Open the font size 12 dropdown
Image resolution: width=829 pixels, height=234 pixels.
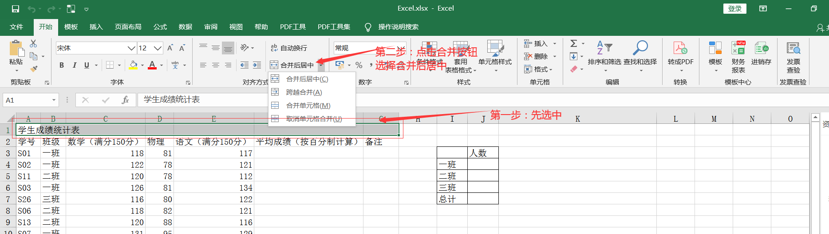point(158,48)
